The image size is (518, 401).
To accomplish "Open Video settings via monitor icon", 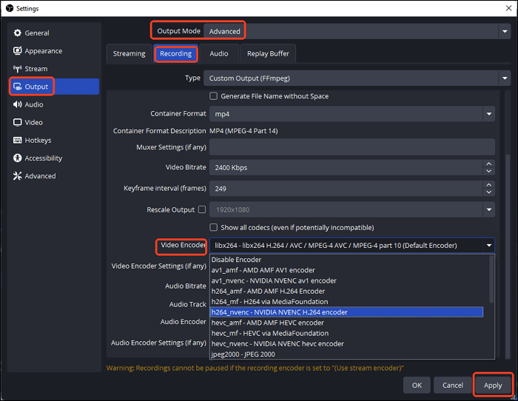I will point(18,123).
